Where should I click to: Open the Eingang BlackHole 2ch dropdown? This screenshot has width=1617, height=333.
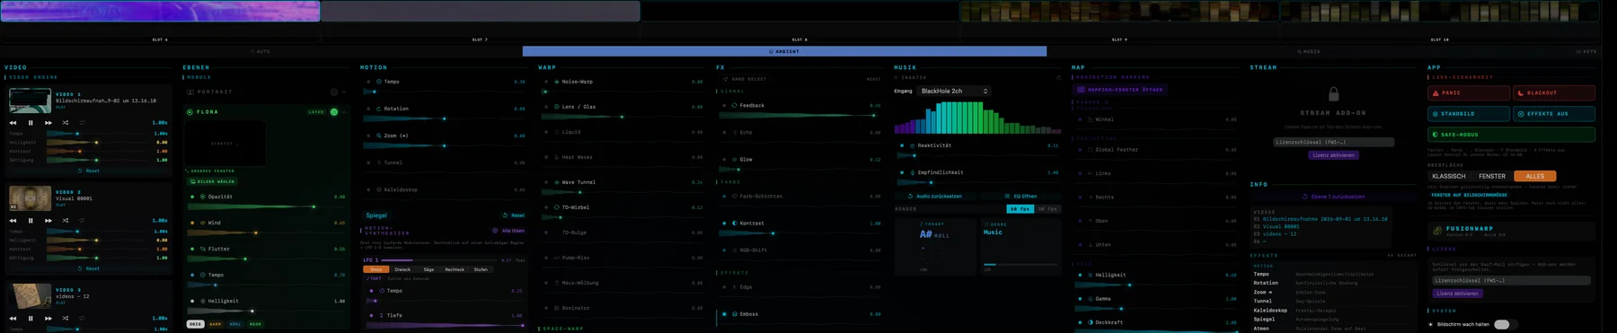[x=954, y=91]
